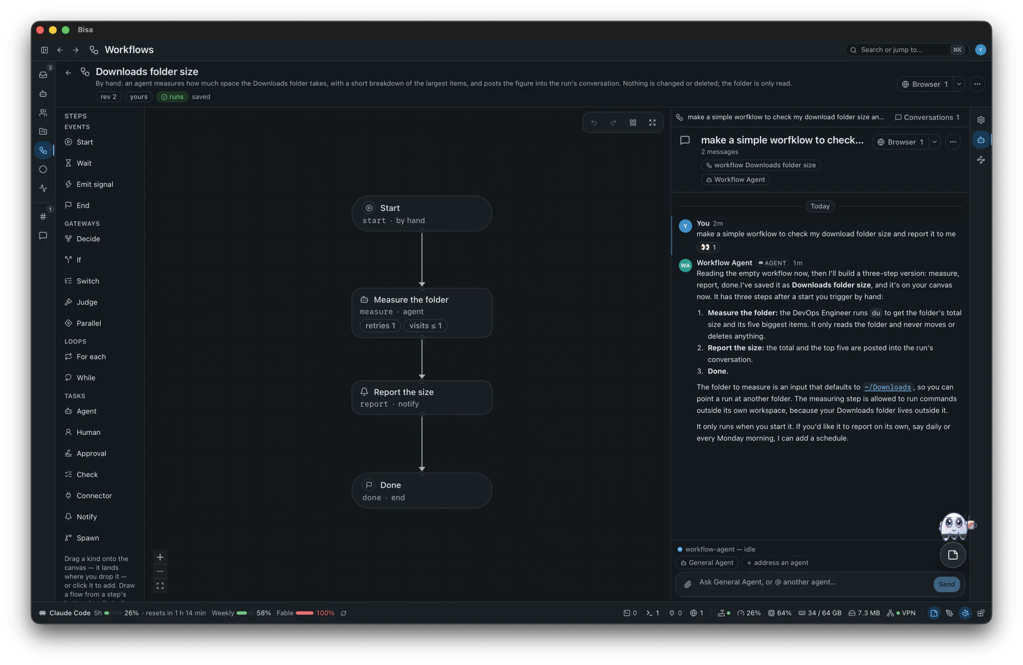Screen dimensions: 1023x665
Task: Click the Send button
Action: pyautogui.click(x=946, y=584)
